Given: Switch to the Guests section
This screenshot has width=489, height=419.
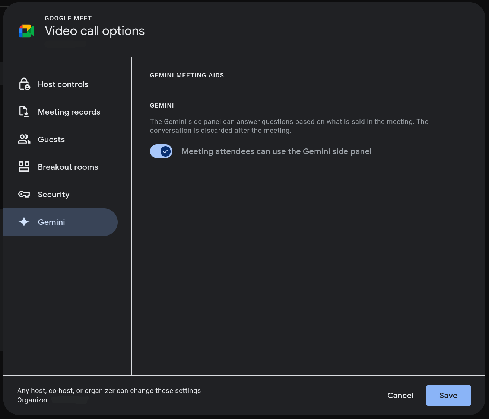Looking at the screenshot, I should point(60,140).
